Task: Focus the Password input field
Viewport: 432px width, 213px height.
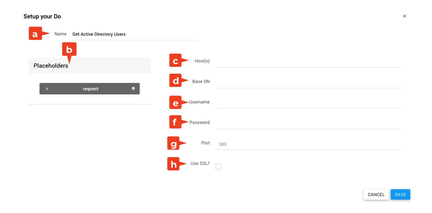Action: point(308,123)
